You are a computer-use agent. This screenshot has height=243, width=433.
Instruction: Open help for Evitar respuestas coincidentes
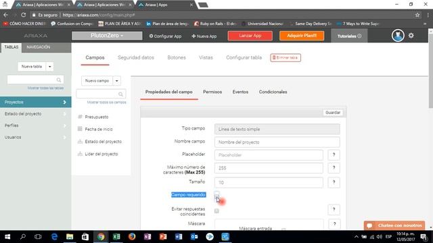pos(334,209)
